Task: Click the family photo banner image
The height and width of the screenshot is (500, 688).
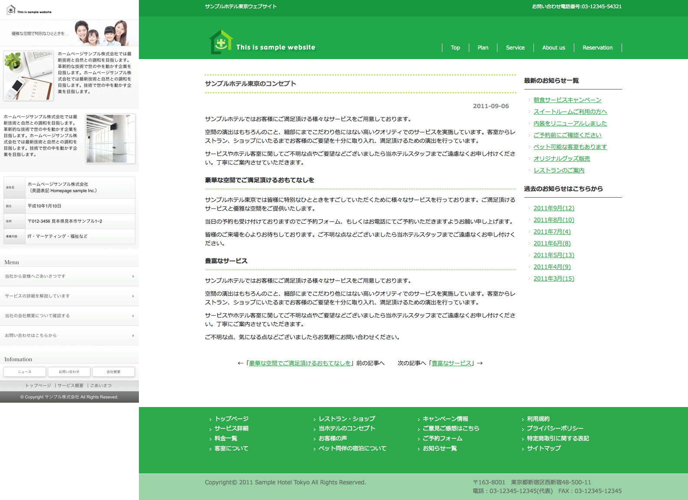Action: (x=102, y=33)
